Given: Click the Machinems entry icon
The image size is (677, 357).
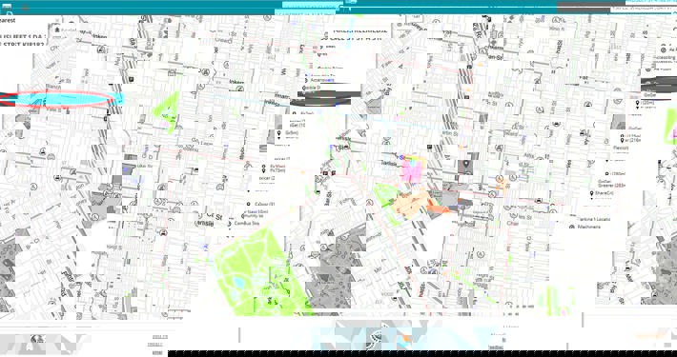Looking at the screenshot, I should pos(572,227).
